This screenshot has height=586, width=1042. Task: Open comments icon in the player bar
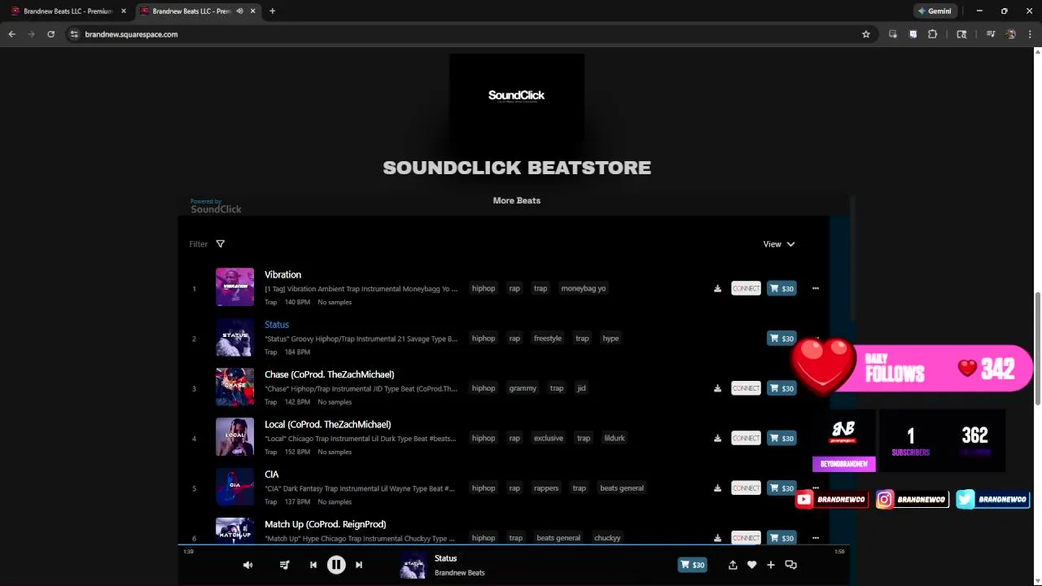coord(790,565)
